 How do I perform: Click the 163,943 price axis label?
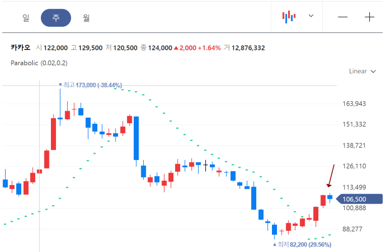pyautogui.click(x=354, y=104)
